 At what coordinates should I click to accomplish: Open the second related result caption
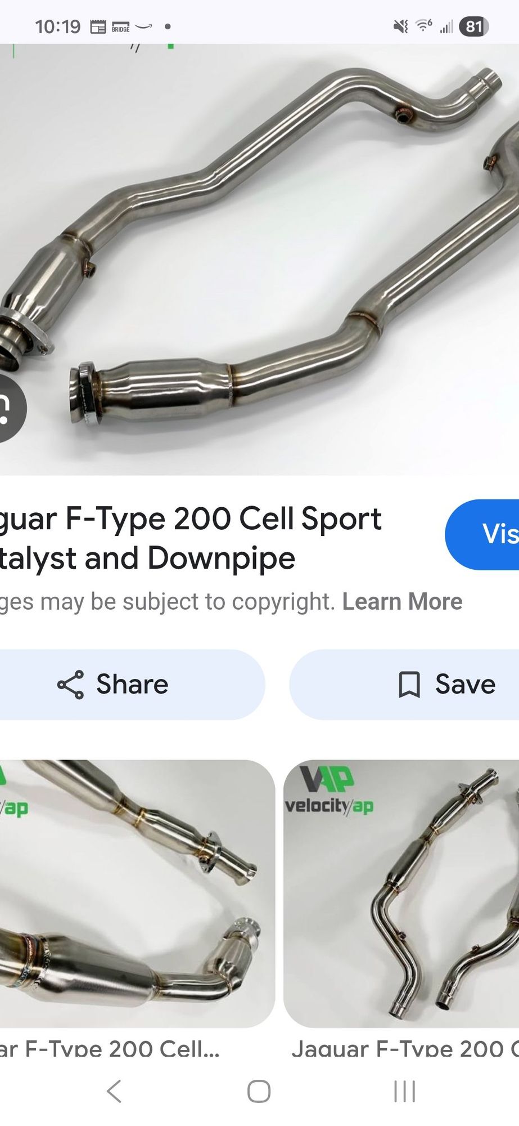405,1048
